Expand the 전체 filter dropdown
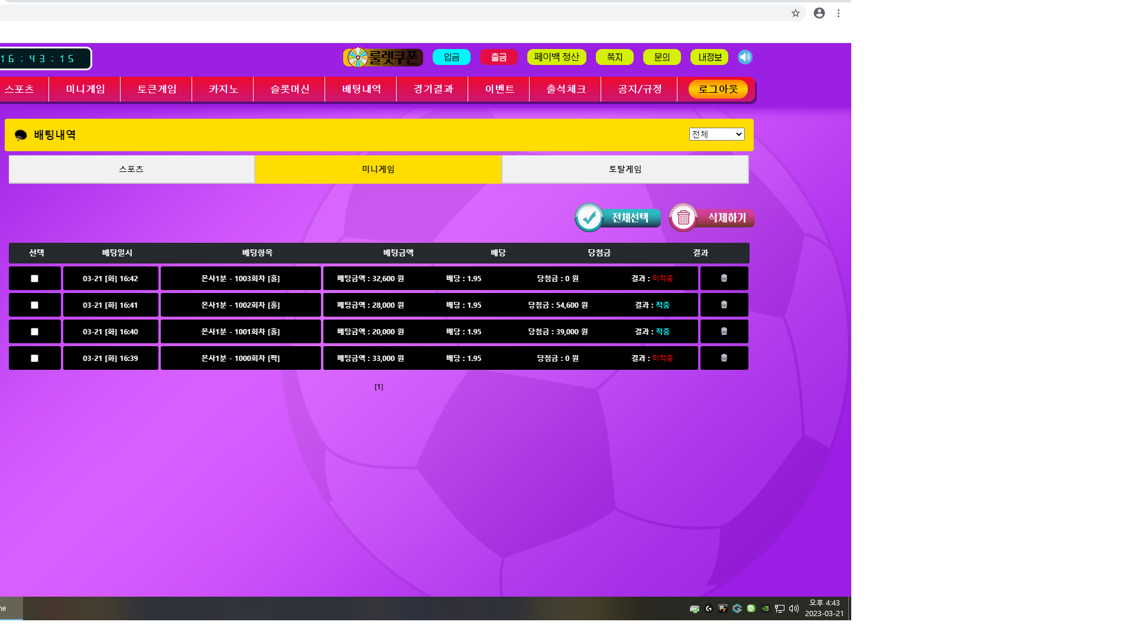 click(x=716, y=134)
